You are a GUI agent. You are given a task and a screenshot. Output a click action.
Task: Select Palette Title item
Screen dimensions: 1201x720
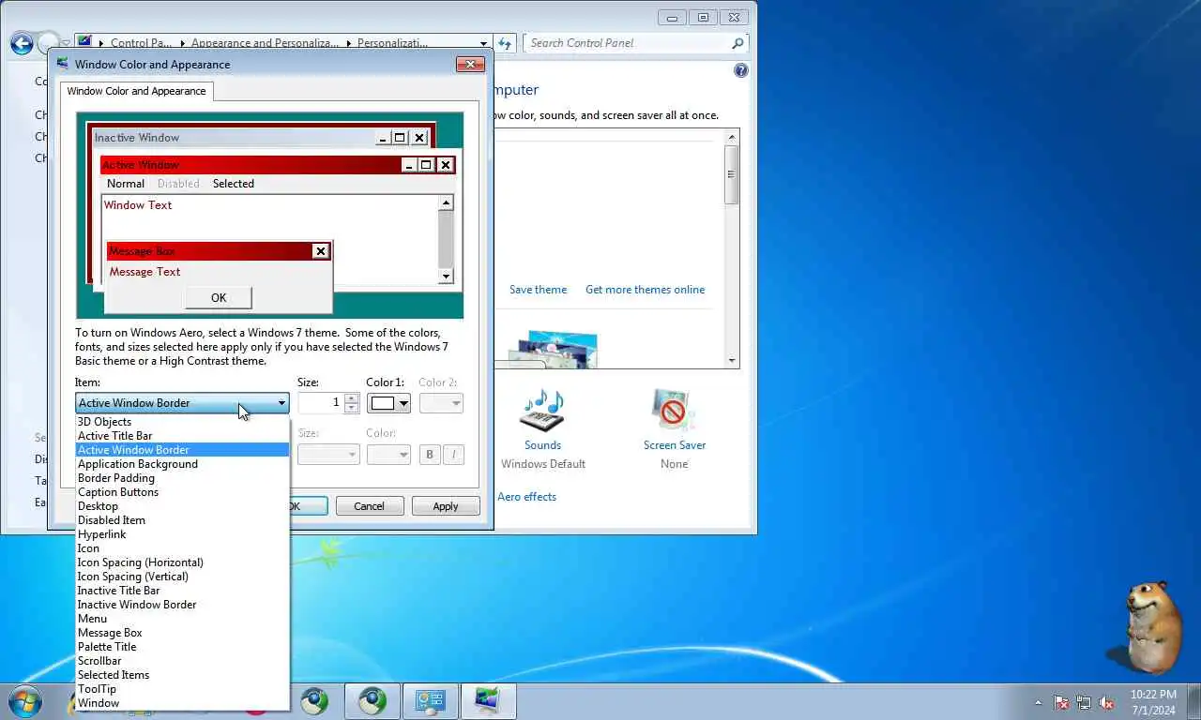(182, 647)
